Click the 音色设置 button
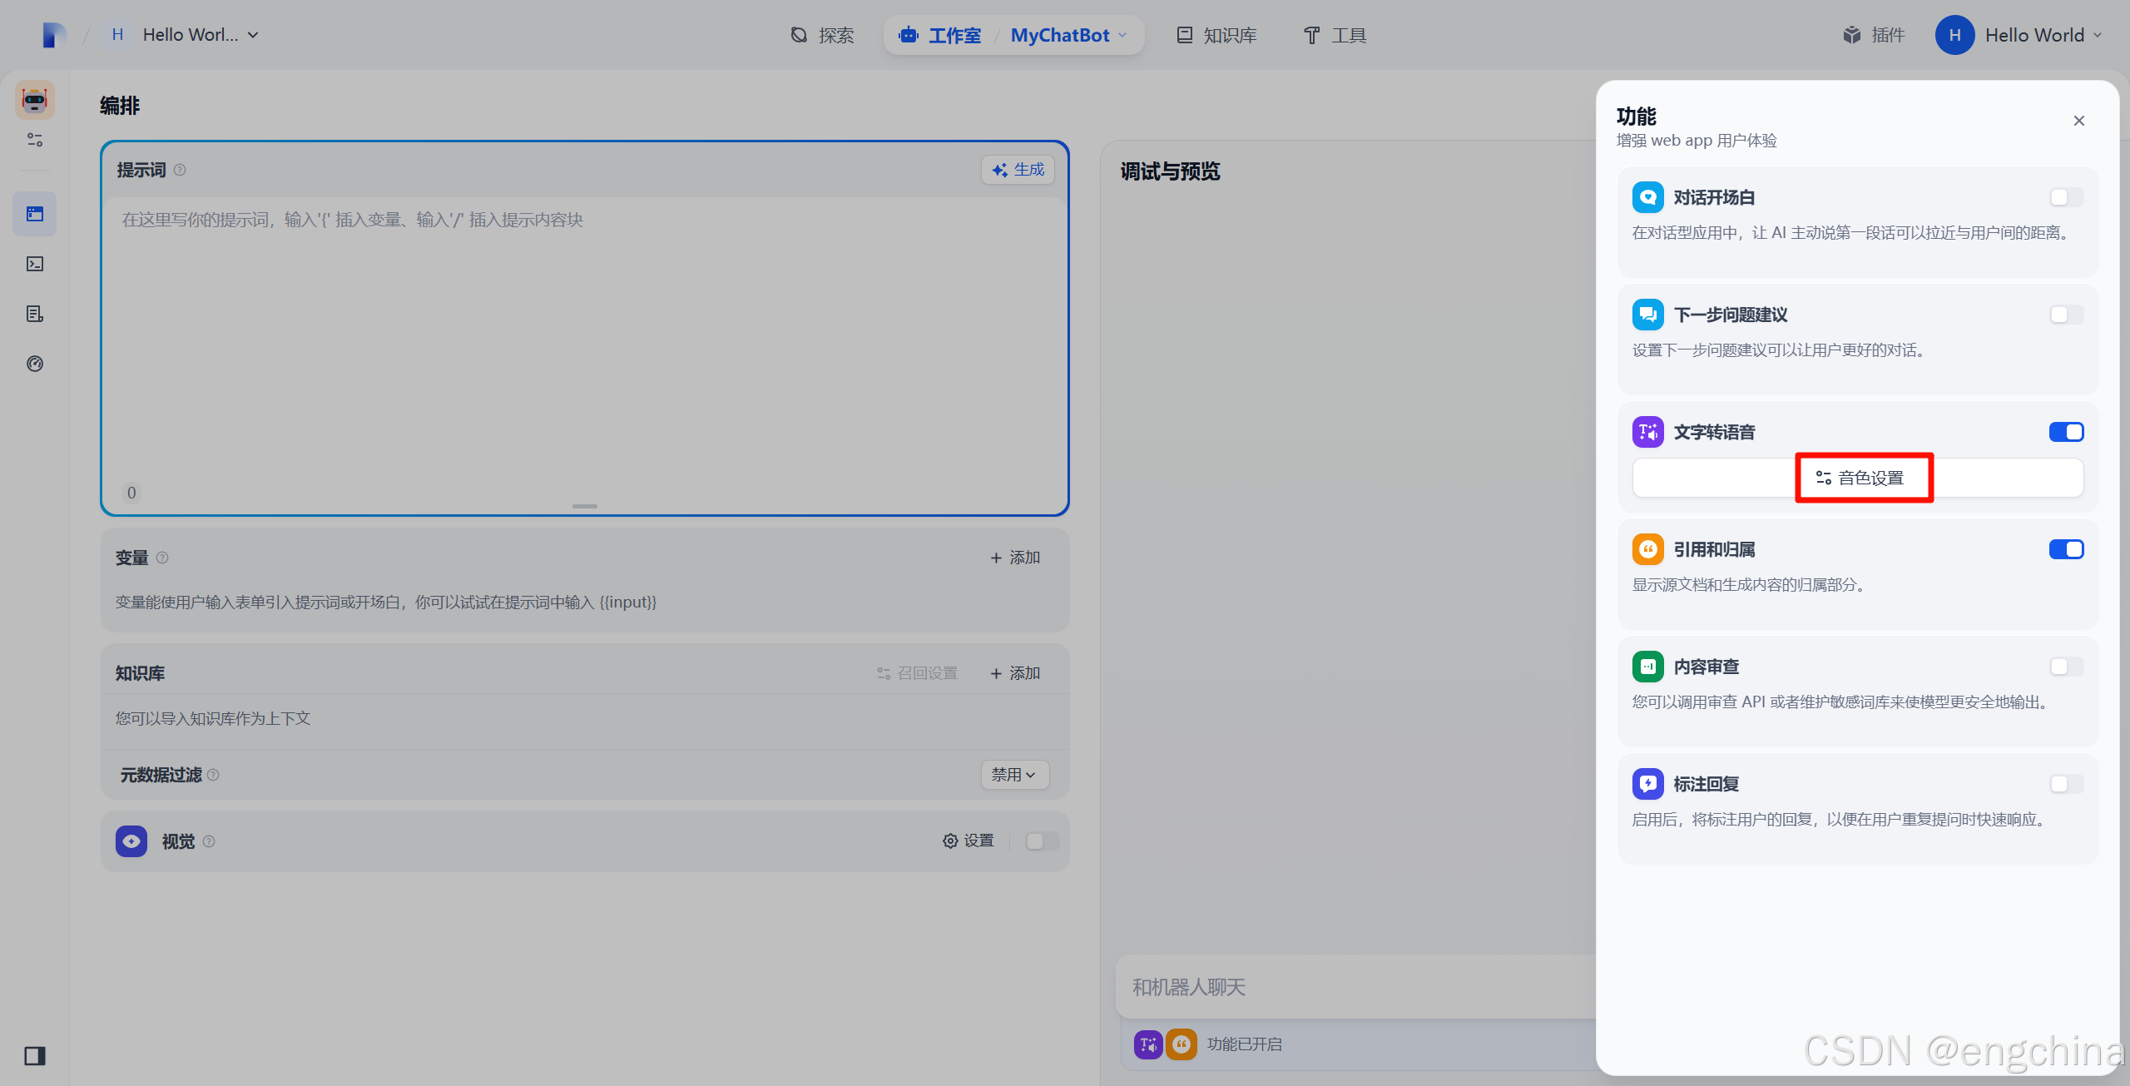 (1862, 478)
